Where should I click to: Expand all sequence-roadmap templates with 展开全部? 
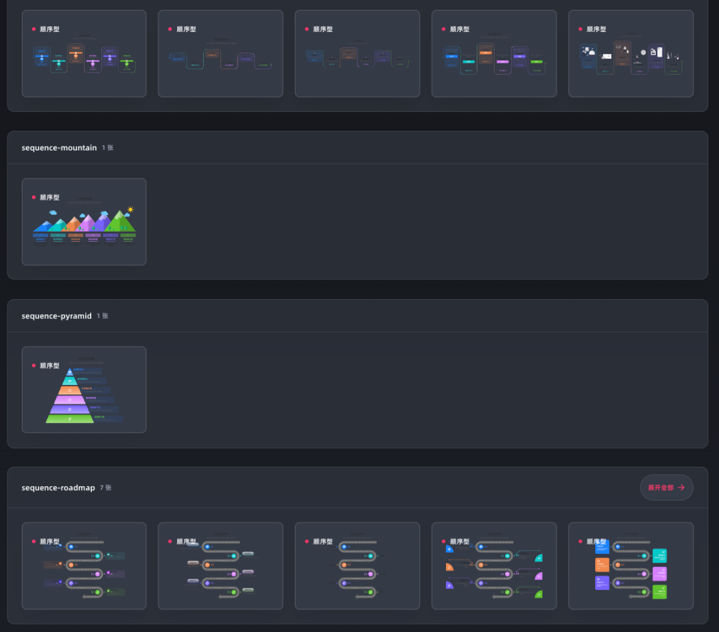coord(666,487)
